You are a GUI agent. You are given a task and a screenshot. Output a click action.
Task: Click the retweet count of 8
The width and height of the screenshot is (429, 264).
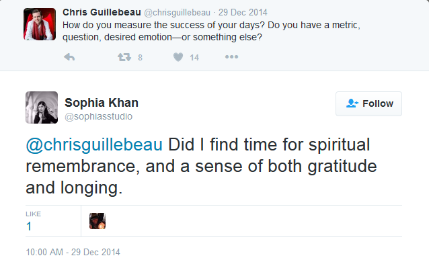tap(140, 58)
